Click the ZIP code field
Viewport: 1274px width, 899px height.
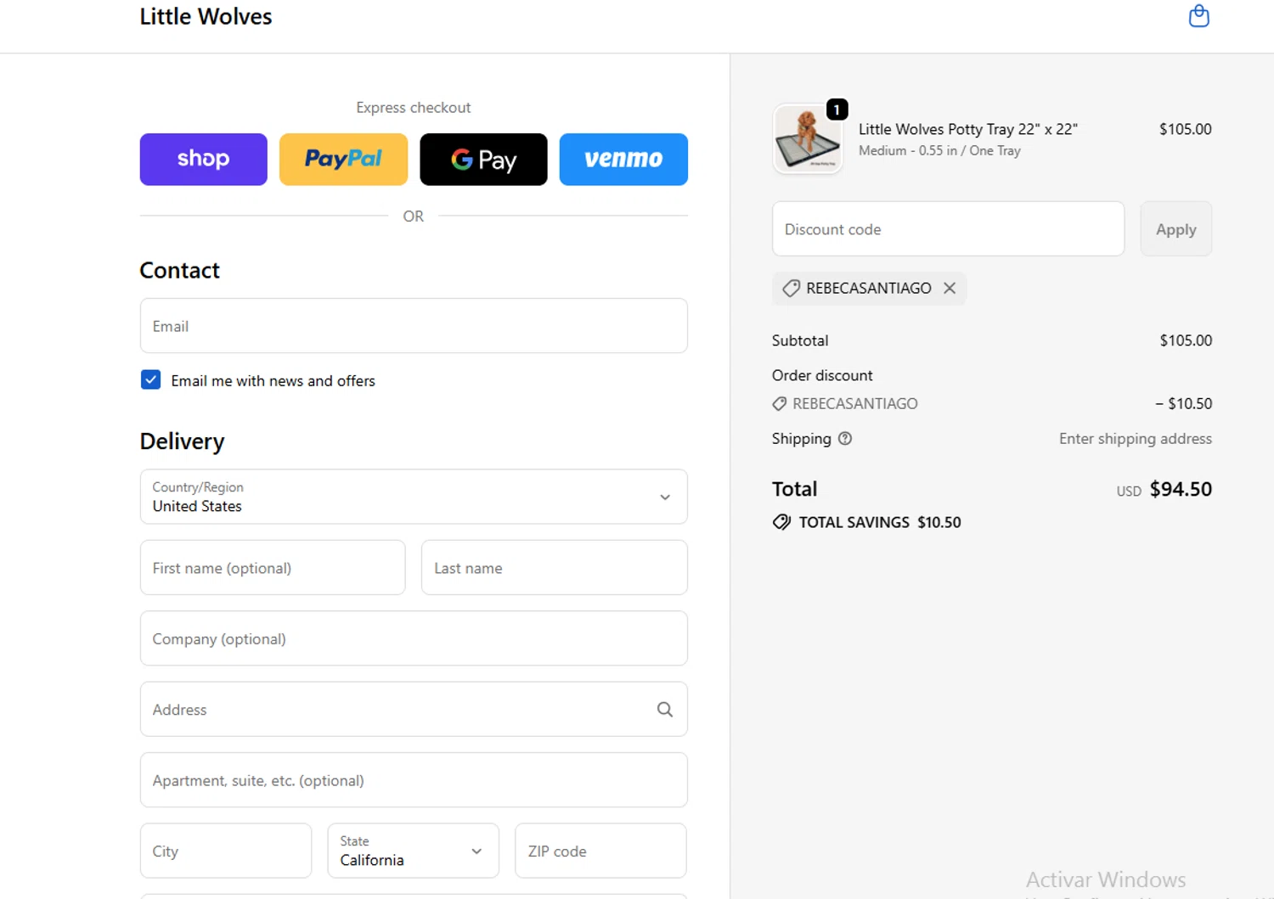tap(600, 851)
